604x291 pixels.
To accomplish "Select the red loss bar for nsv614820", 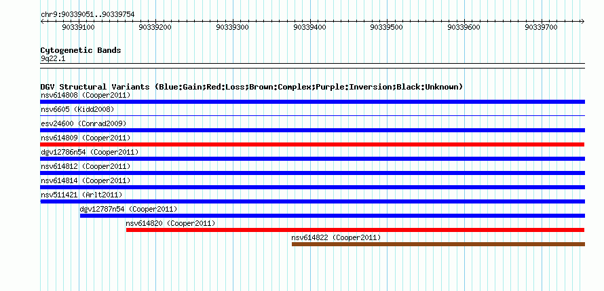I will [x=355, y=230].
